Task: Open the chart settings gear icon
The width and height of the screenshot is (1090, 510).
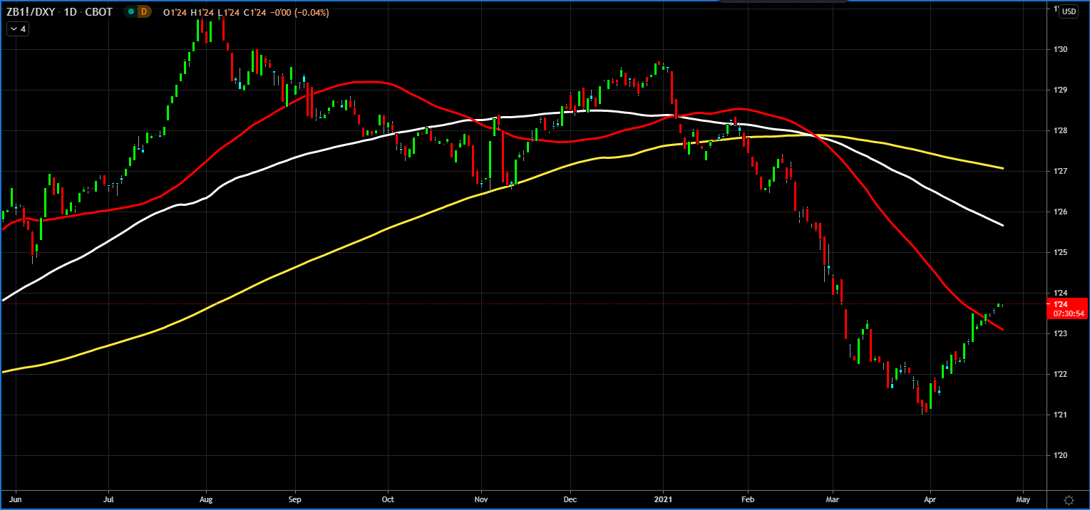Action: coord(1069,499)
